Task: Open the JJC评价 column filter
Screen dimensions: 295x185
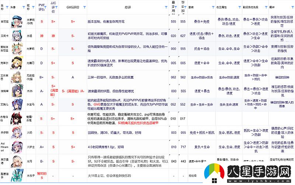Action: pyautogui.click(x=56, y=7)
